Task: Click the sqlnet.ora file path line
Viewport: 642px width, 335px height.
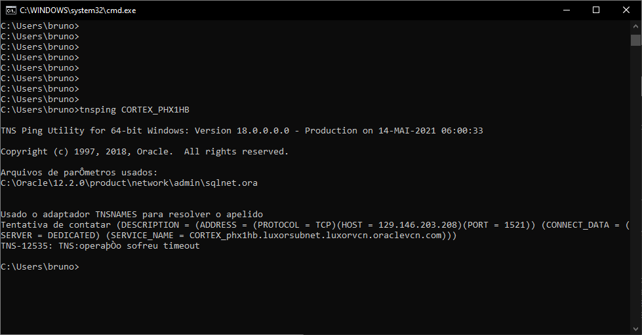Action: [x=129, y=183]
